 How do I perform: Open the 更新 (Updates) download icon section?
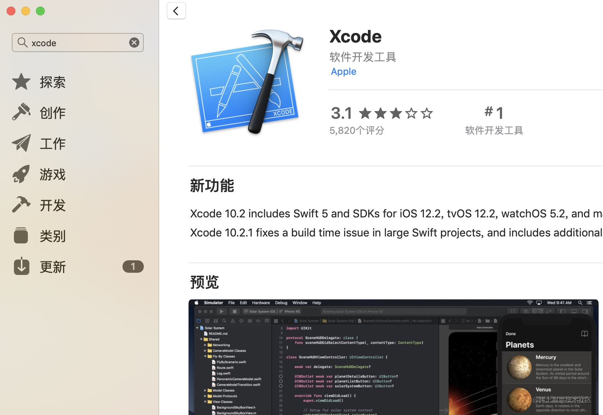pos(21,266)
